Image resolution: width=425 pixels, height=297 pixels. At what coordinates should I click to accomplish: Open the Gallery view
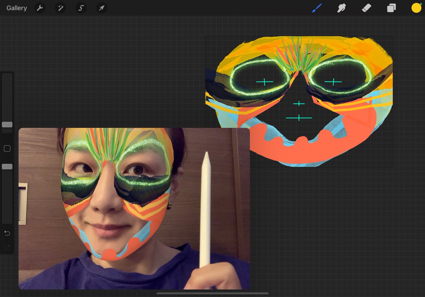(17, 8)
